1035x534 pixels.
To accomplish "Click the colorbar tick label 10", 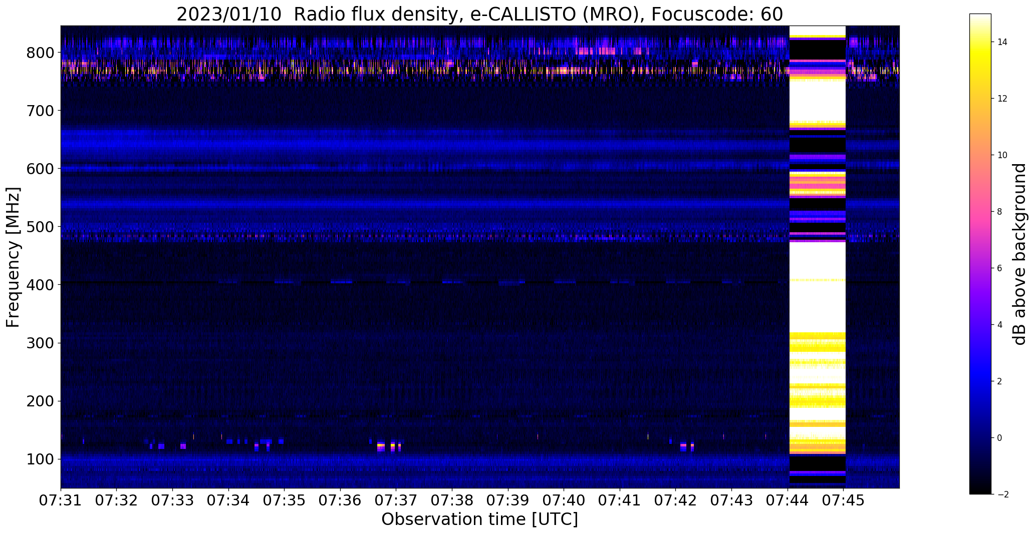I will pos(1002,155).
